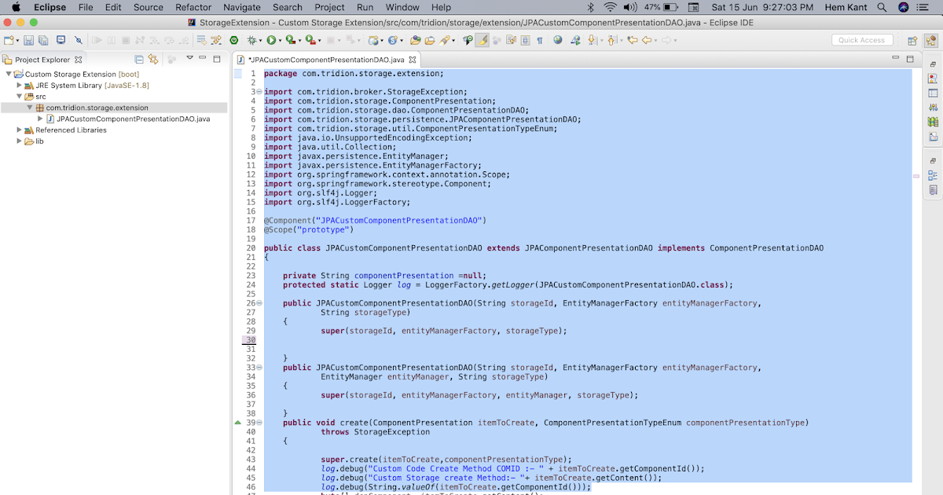Expand the Run button dropdown arrow
Screen dimensions: 943x495
tap(281, 39)
